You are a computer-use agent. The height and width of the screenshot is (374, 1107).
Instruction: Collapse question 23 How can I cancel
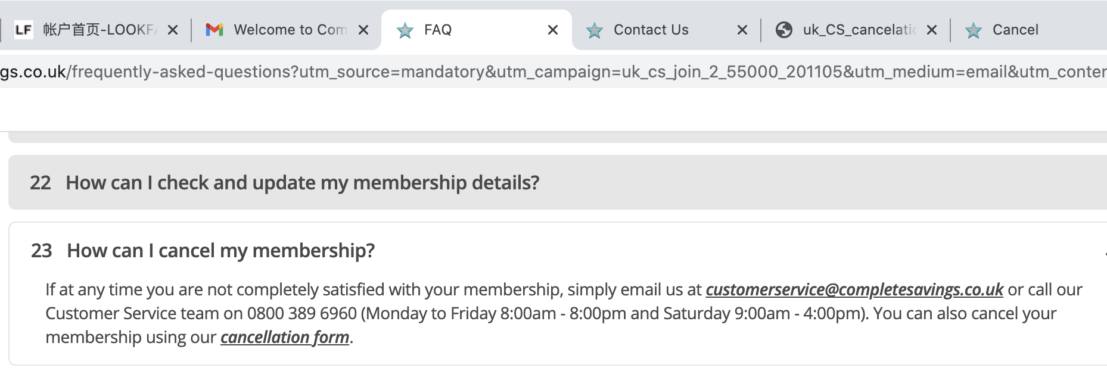[220, 251]
